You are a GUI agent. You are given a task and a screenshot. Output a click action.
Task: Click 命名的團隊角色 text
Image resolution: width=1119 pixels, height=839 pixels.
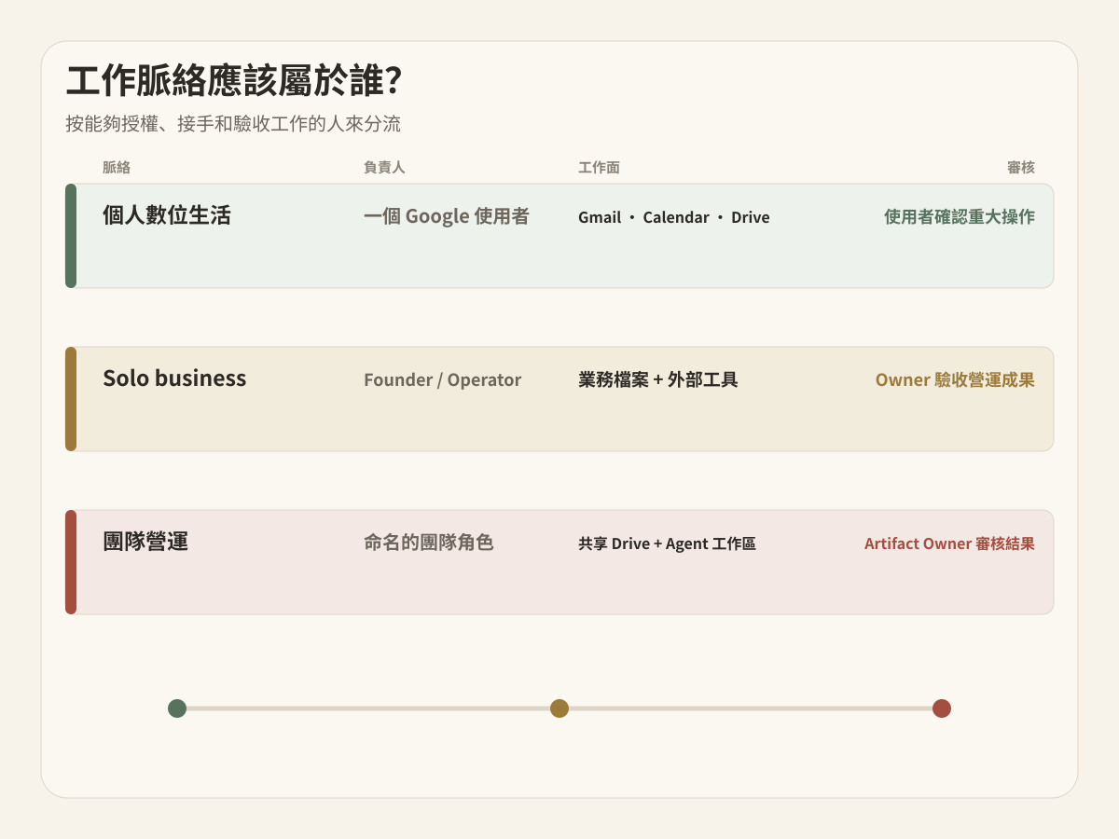click(x=428, y=543)
